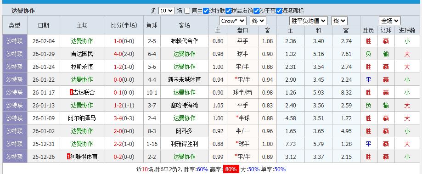Enable the 同主 checkbox
Screen dimensions: 422x174
[187, 11]
